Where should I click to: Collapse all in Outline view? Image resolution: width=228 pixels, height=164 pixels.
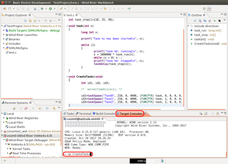195,21
